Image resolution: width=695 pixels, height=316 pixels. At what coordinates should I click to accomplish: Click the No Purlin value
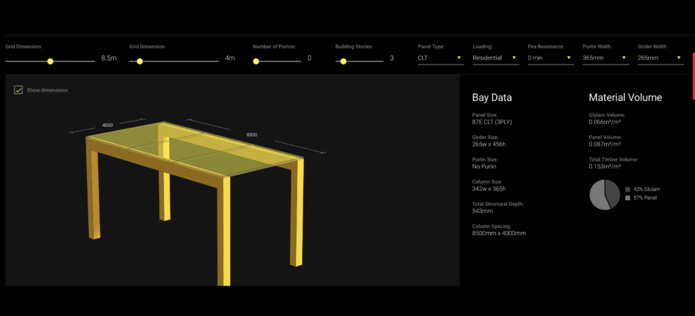click(484, 167)
